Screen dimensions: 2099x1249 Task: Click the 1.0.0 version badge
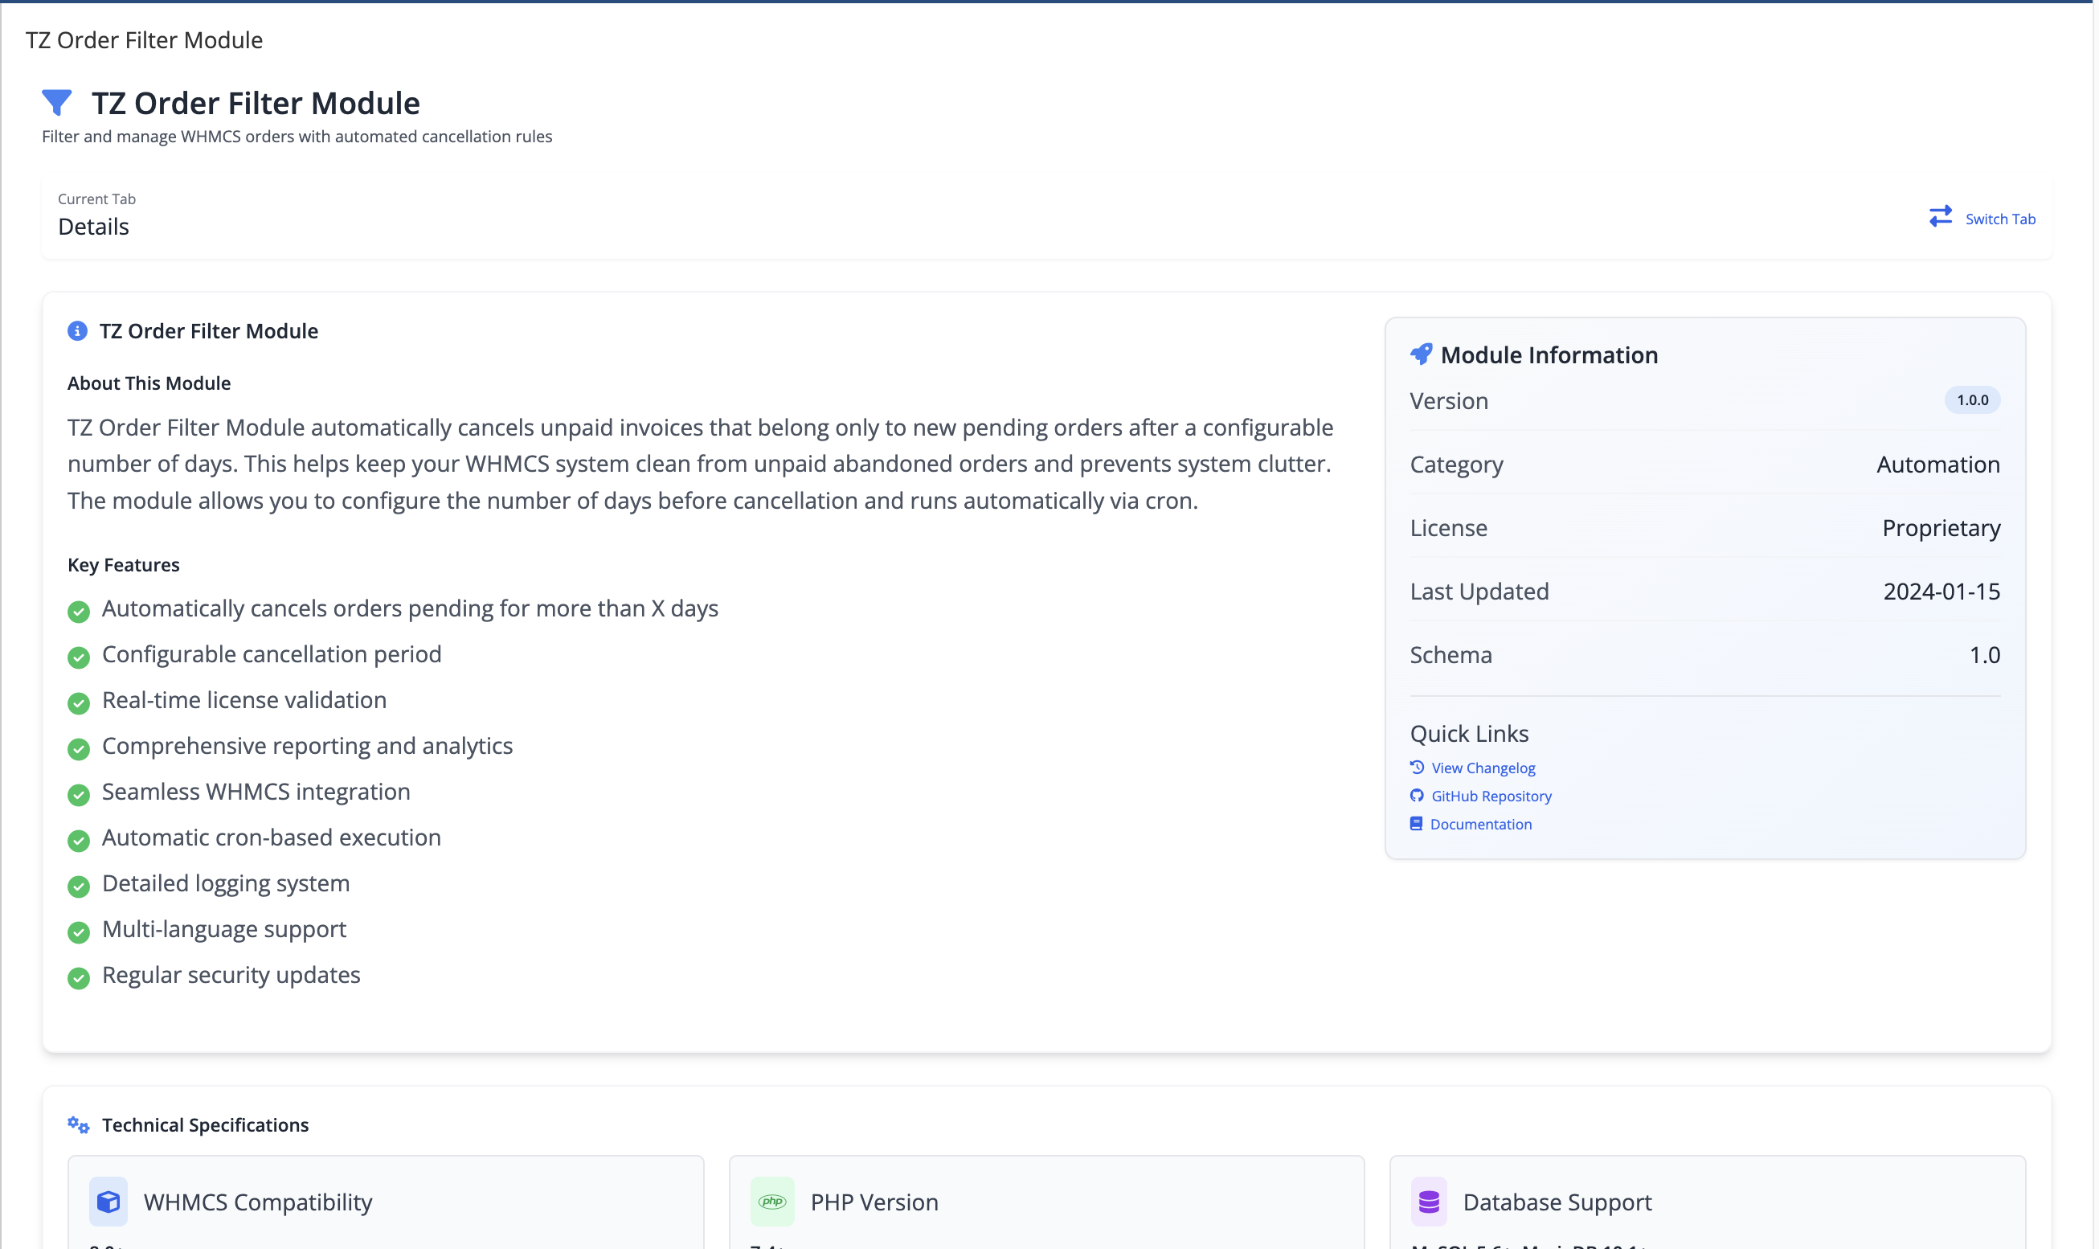(1972, 399)
